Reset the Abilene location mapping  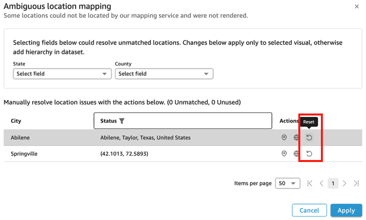(309, 138)
